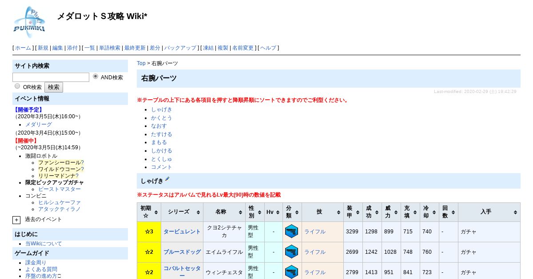This screenshot has height=279, width=533.
Task: Jump to かくとう section link
Action: (x=162, y=118)
